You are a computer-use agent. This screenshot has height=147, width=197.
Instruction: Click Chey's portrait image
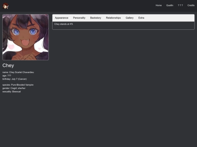pos(26,37)
